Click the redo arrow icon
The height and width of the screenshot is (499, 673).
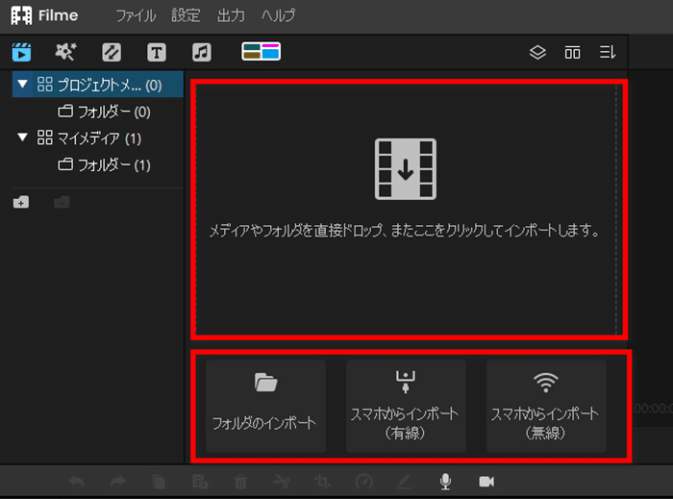tap(117, 482)
